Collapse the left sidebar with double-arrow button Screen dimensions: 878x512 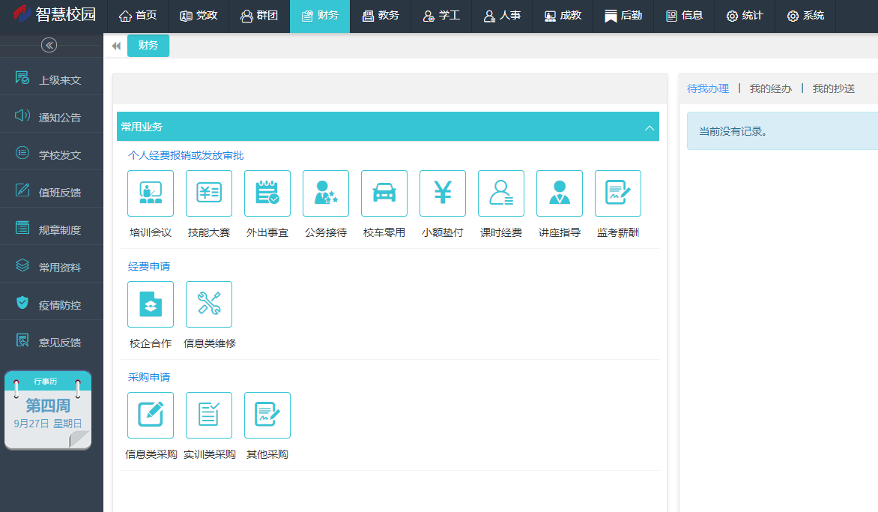point(49,46)
